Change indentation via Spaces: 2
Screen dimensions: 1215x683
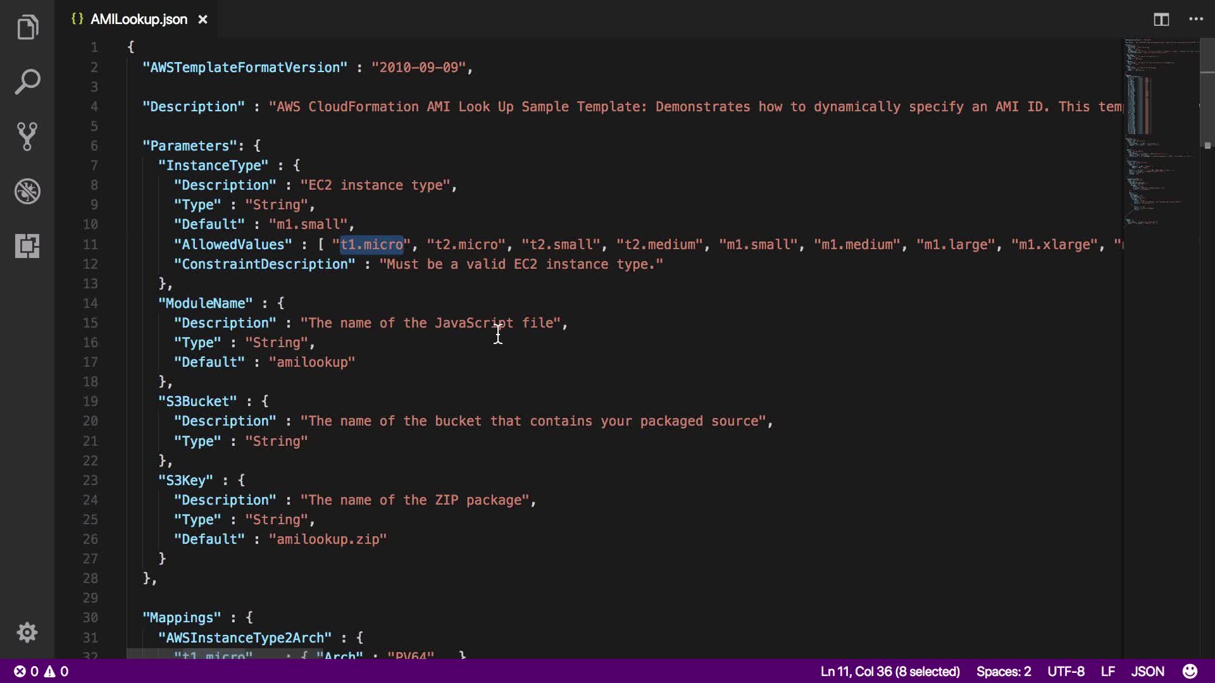tap(1003, 671)
